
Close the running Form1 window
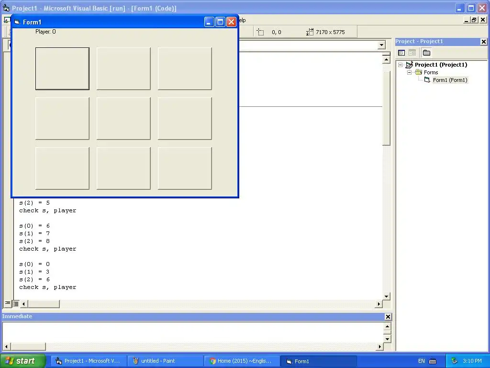231,22
